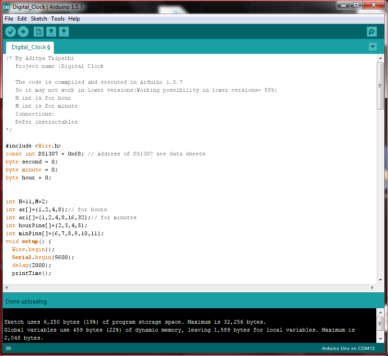The height and width of the screenshot is (356, 388).
Task: Click the 'Sketch uses 6,250 bytes' console line
Action: click(135, 322)
